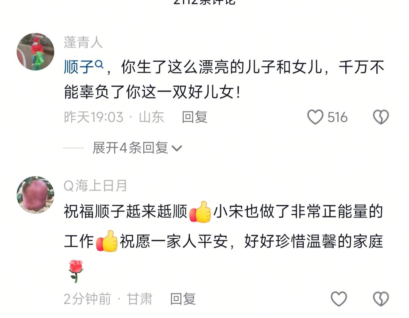This screenshot has width=409, height=318.
Task: Like the comment by Q海上日月
Action: [x=338, y=299]
